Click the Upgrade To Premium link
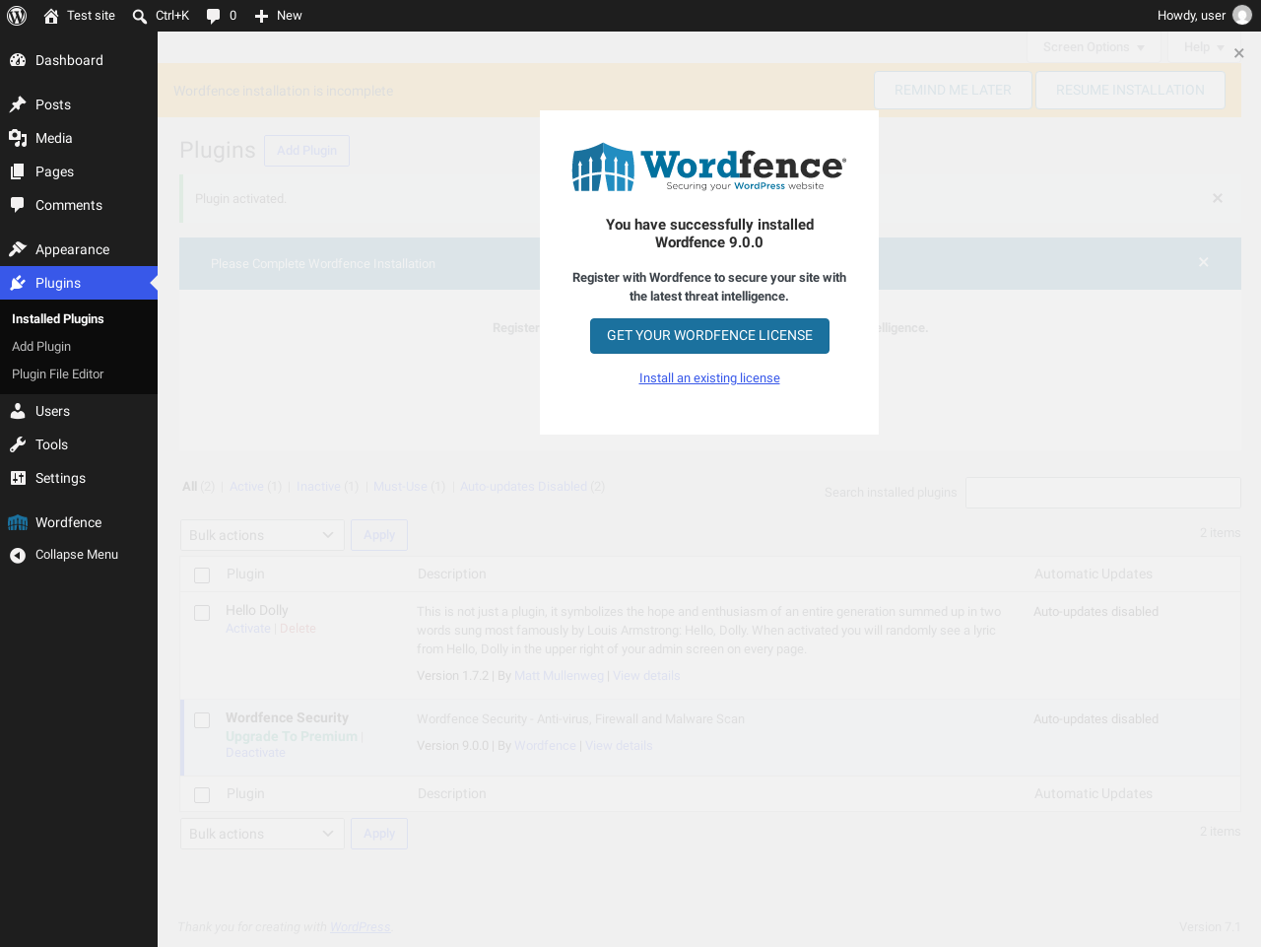This screenshot has height=947, width=1261. pyautogui.click(x=292, y=737)
